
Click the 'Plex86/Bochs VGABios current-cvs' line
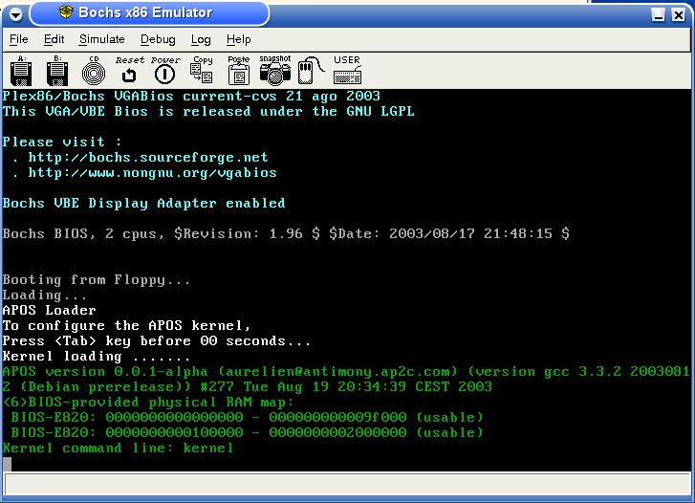pos(191,96)
